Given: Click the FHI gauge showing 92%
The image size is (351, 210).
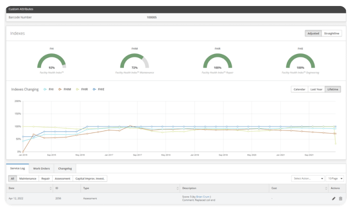Looking at the screenshot, I should (52, 61).
